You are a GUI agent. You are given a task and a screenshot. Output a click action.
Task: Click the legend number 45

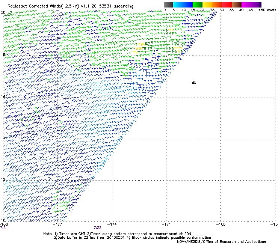[251, 10]
